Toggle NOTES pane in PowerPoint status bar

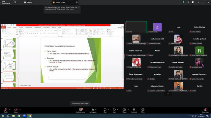pyautogui.click(x=79, y=88)
